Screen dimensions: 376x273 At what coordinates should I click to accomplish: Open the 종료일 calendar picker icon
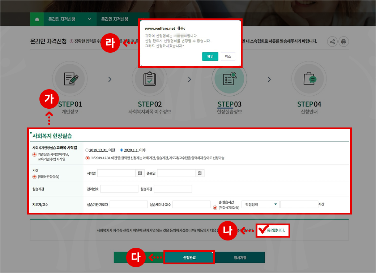point(200,173)
